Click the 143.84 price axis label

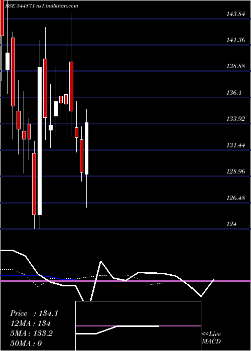point(235,14)
